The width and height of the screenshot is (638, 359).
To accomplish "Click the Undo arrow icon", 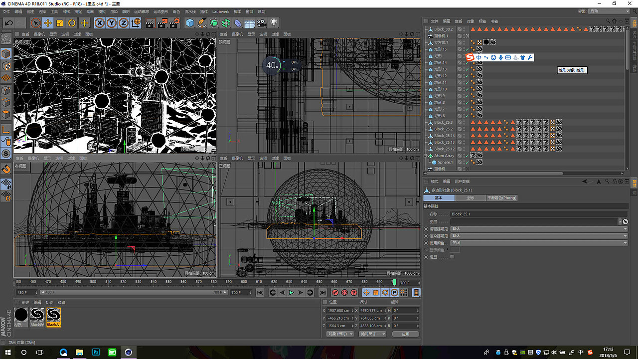I will point(8,23).
